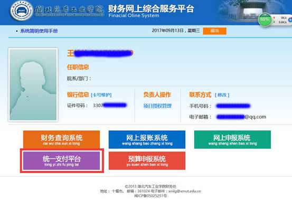The image size is (292, 200).
Task: Open 项目授权管理 link
Action: point(157,106)
